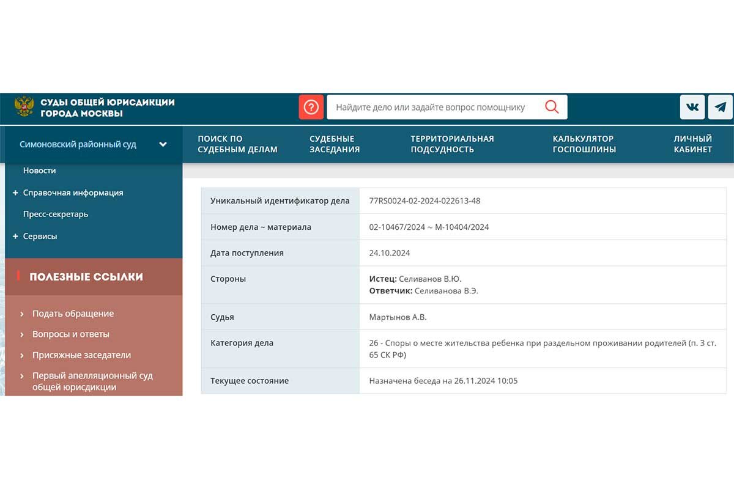Click the Номер дела ~ материала label

tap(261, 227)
